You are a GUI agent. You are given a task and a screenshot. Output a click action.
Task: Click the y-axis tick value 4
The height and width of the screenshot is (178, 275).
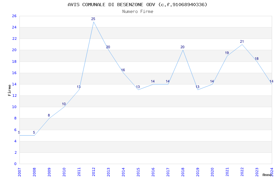tap(15, 141)
